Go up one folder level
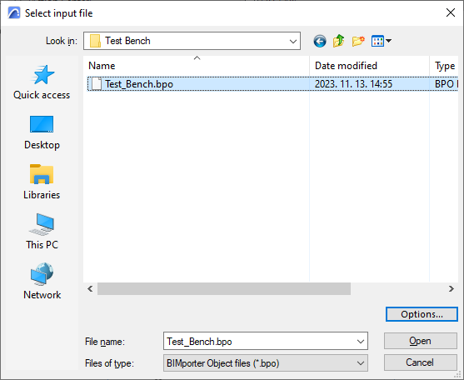This screenshot has width=464, height=380. pos(339,41)
